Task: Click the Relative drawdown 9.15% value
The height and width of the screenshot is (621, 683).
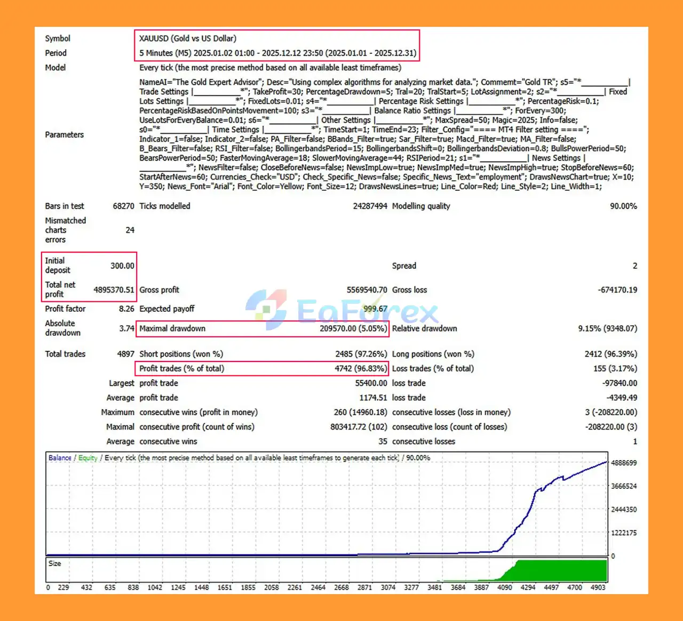Action: coord(607,328)
